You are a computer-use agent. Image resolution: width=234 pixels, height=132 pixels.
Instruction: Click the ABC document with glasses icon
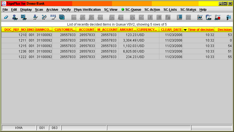click(x=24, y=17)
